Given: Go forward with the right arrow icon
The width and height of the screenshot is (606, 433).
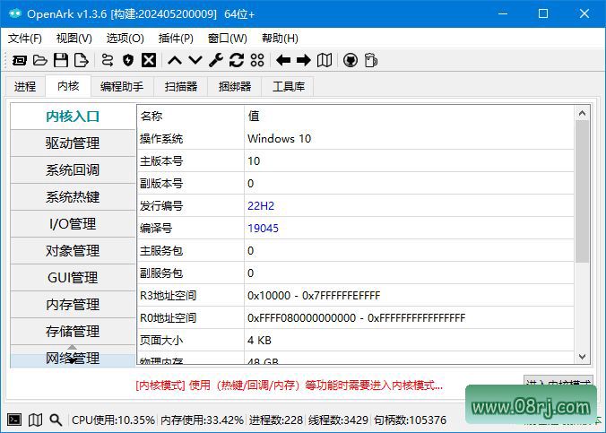Looking at the screenshot, I should (304, 60).
